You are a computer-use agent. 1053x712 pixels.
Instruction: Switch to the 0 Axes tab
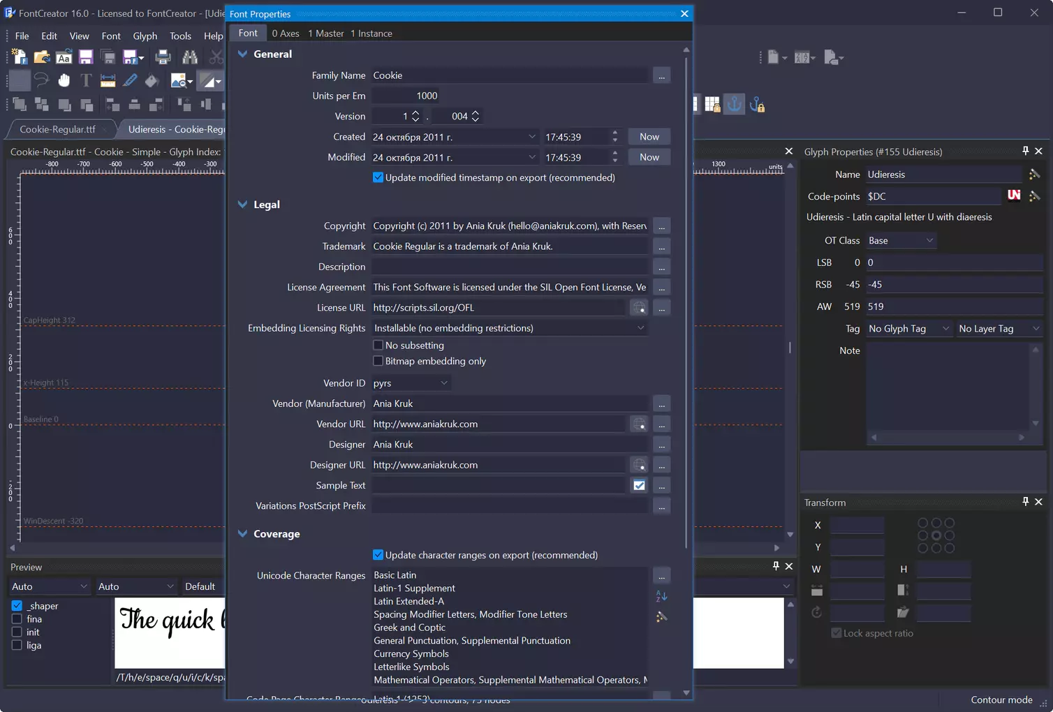[286, 34]
